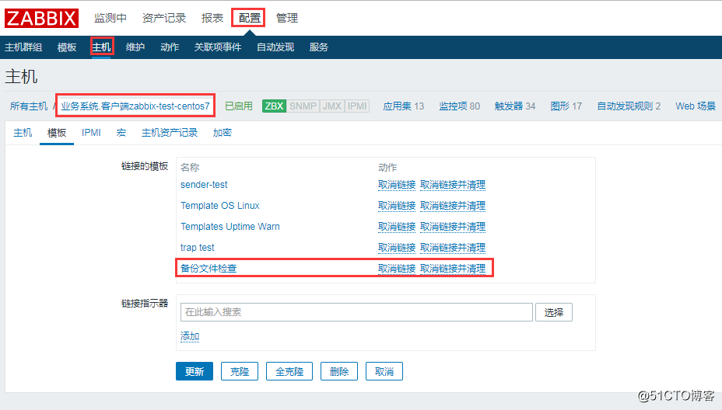Open the Template OS Linux template

[220, 206]
